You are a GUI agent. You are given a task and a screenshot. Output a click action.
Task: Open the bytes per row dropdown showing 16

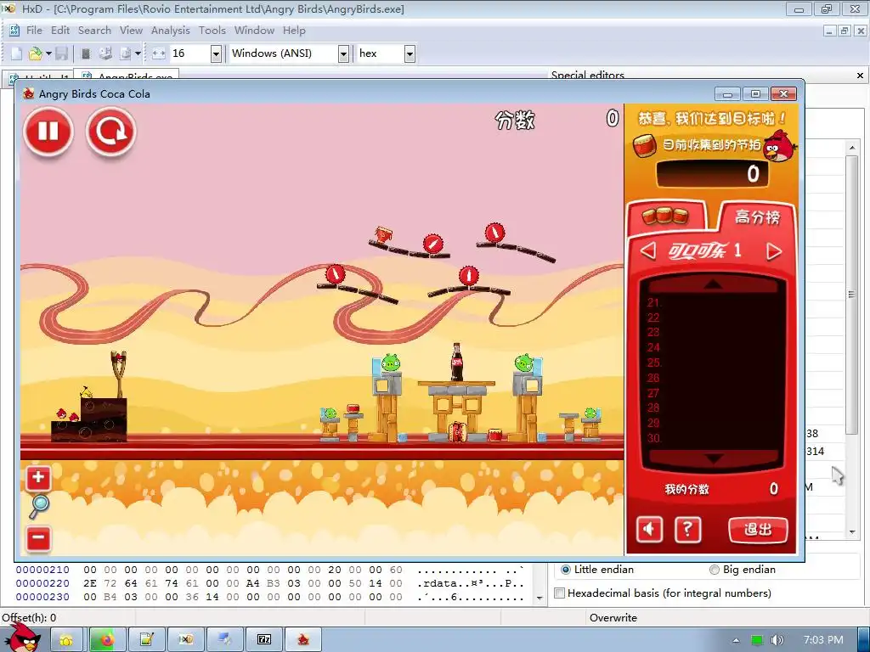coord(216,53)
